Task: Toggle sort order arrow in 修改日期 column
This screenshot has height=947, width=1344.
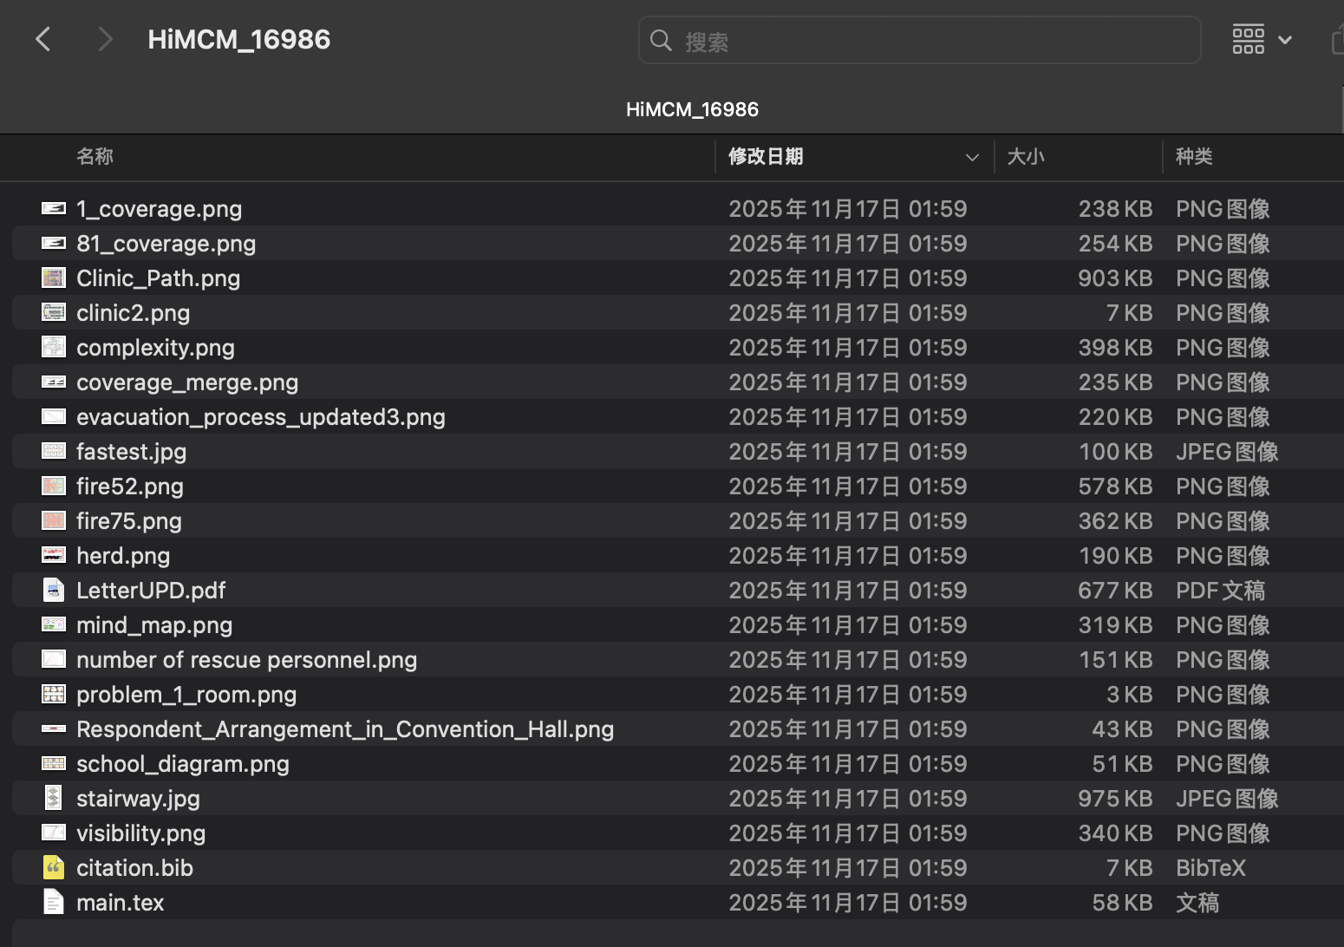Action: click(971, 157)
